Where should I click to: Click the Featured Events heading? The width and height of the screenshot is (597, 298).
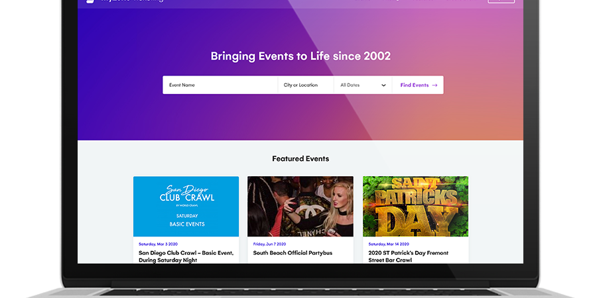coord(300,159)
